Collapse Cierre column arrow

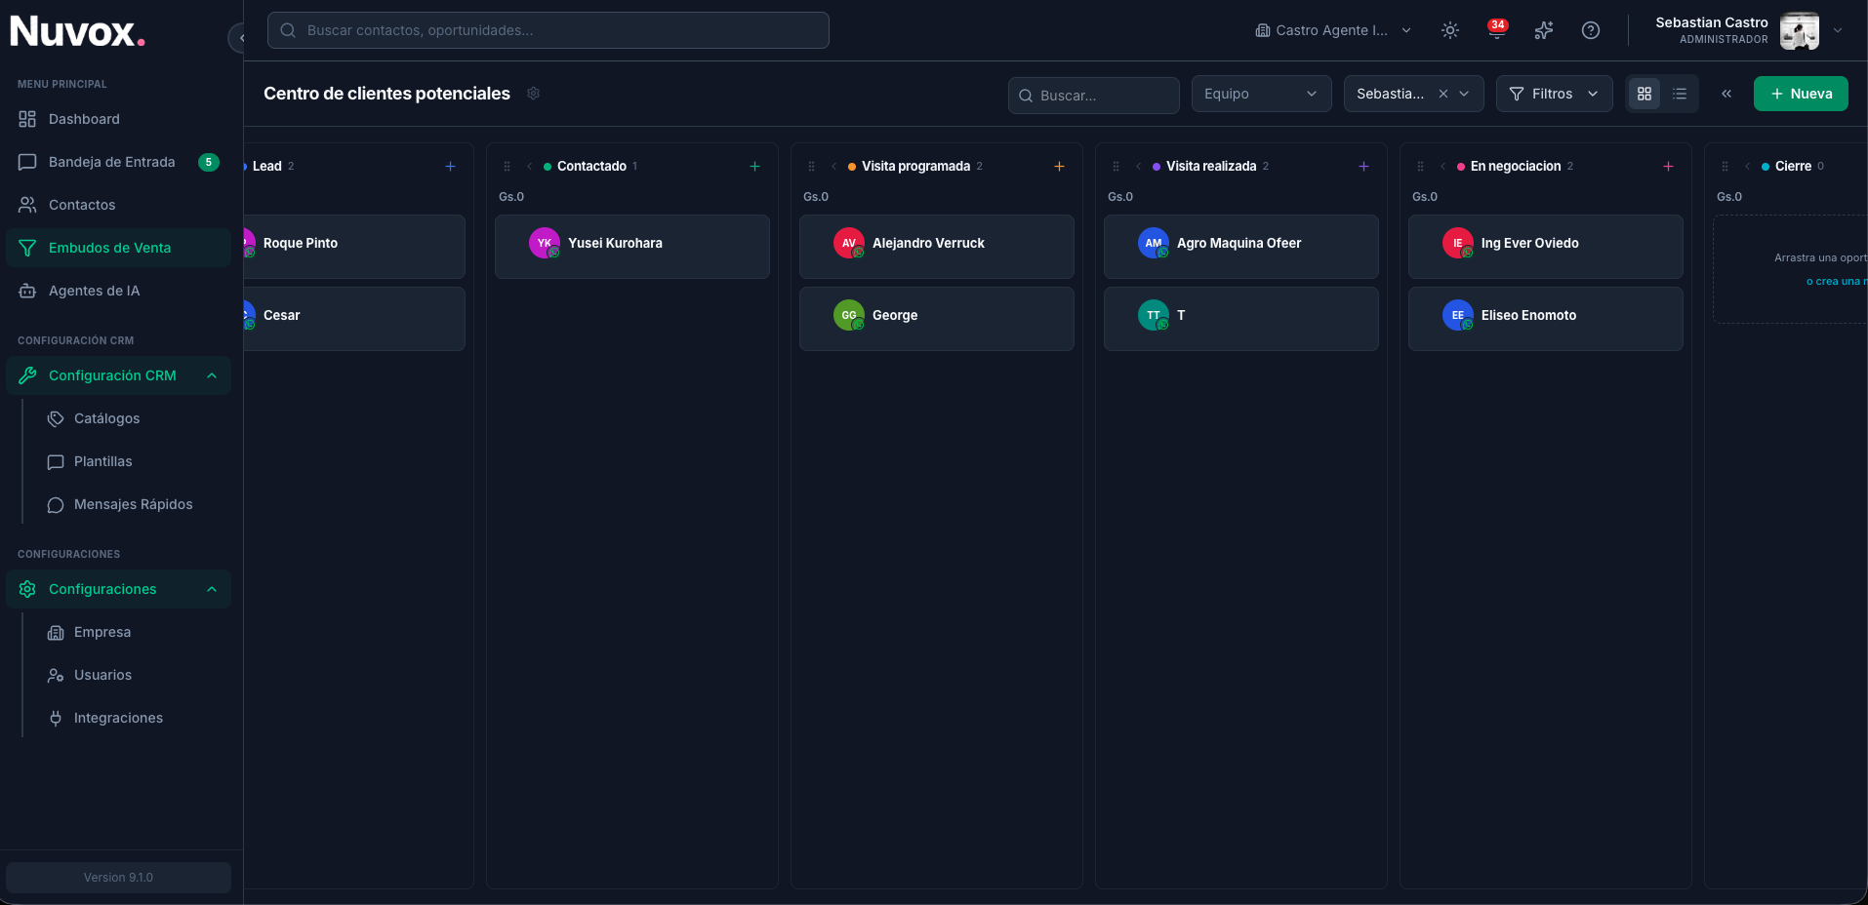(1747, 167)
